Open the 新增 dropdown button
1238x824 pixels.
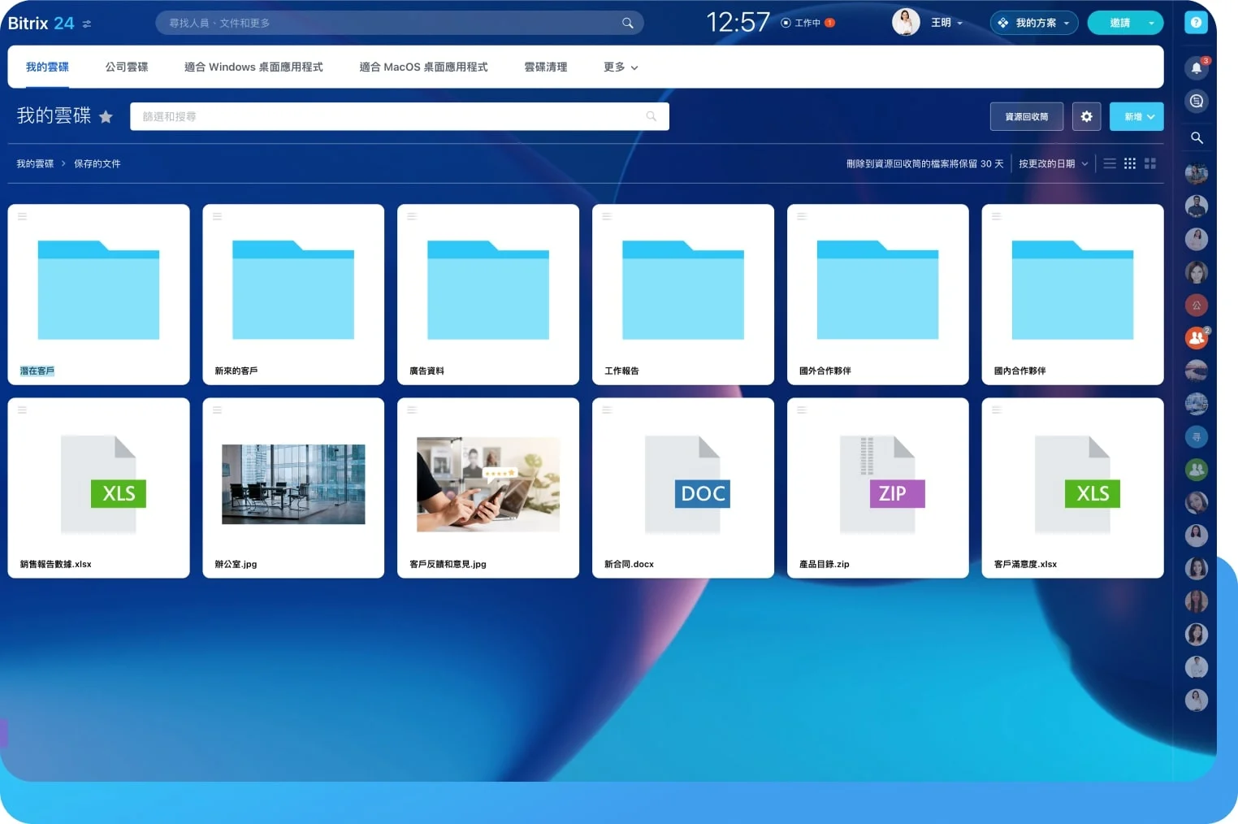coord(1137,117)
